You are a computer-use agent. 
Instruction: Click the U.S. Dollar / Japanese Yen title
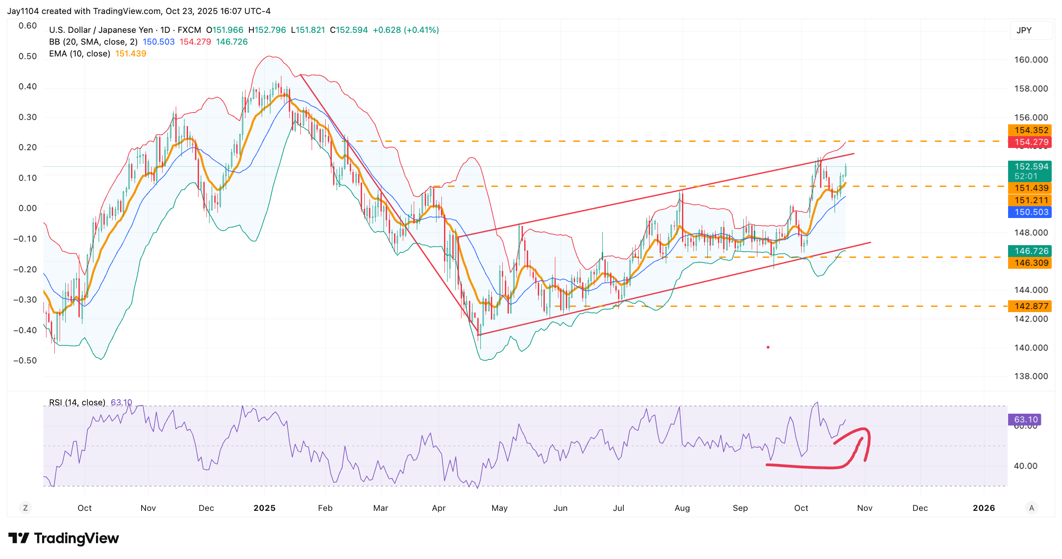coord(101,30)
